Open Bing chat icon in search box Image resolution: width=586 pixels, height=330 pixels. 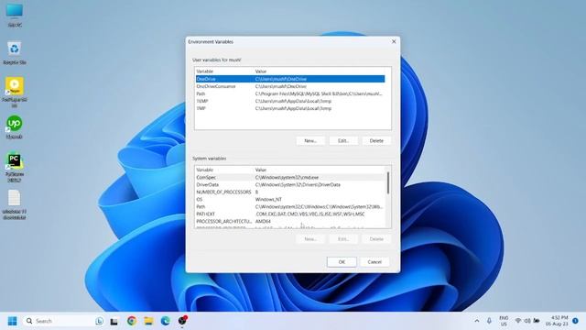[99, 321]
